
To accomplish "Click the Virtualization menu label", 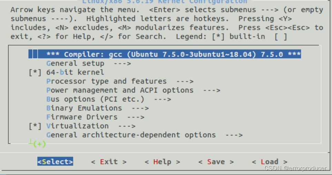I will point(77,126).
